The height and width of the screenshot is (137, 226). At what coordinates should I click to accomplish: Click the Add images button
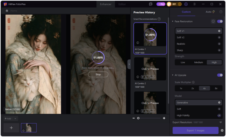click(x=8, y=118)
